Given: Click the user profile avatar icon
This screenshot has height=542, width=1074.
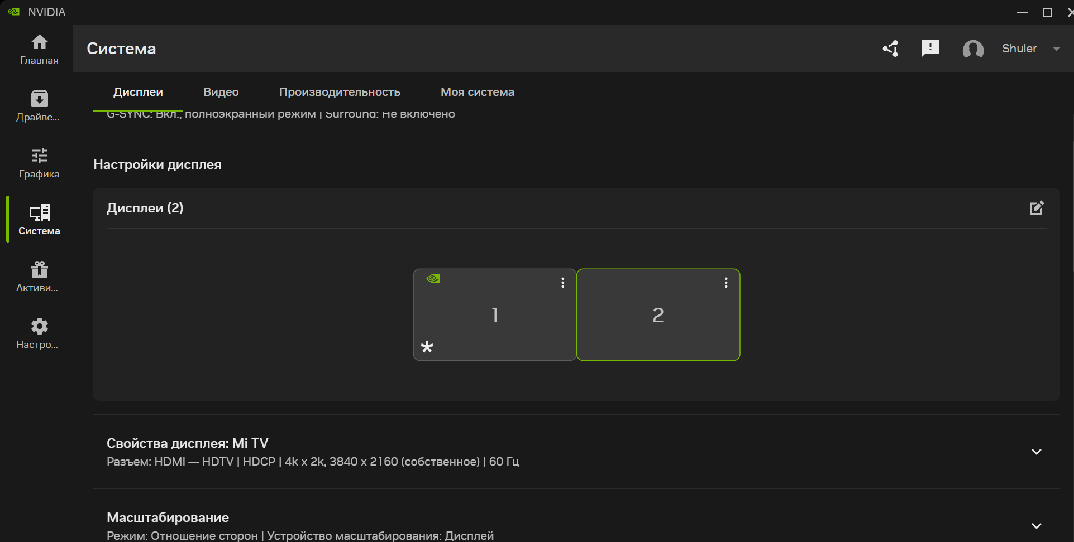Looking at the screenshot, I should (x=973, y=49).
